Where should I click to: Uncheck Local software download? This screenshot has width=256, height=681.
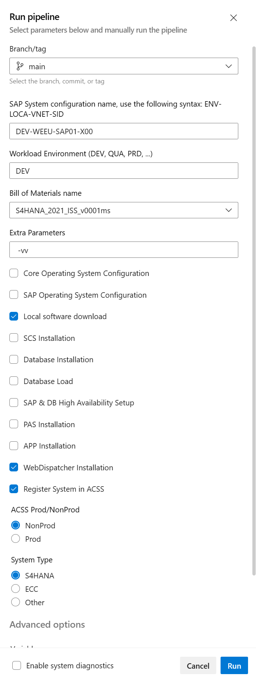13,316
